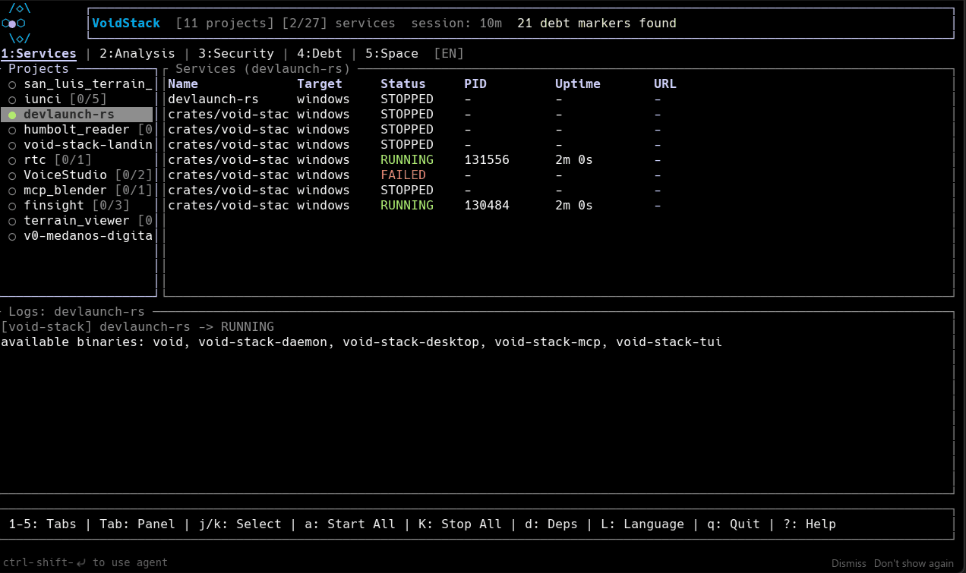Click the status circle beside terrain_viewer

pyautogui.click(x=12, y=221)
